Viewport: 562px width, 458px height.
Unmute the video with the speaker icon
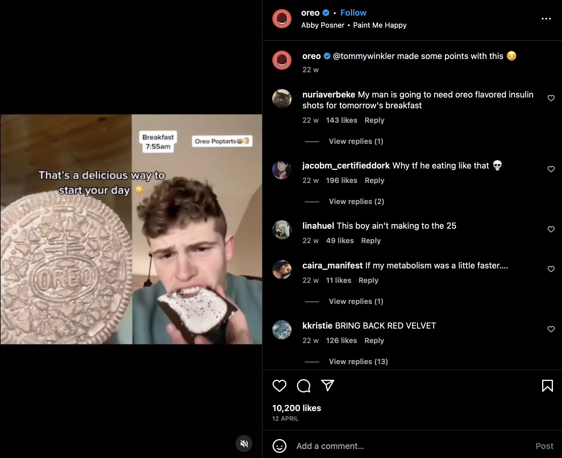pyautogui.click(x=244, y=444)
